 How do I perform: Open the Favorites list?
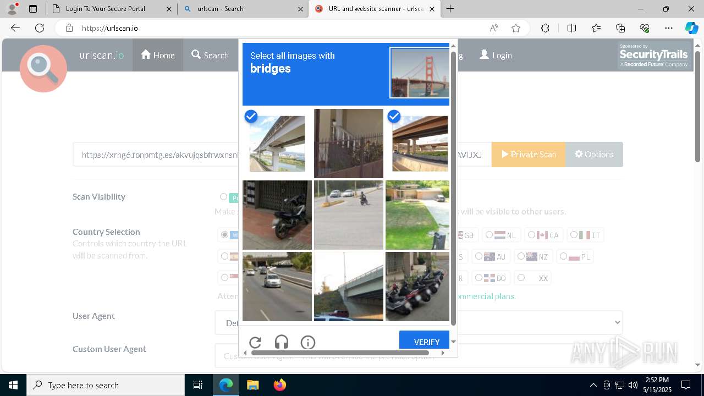coord(596,28)
